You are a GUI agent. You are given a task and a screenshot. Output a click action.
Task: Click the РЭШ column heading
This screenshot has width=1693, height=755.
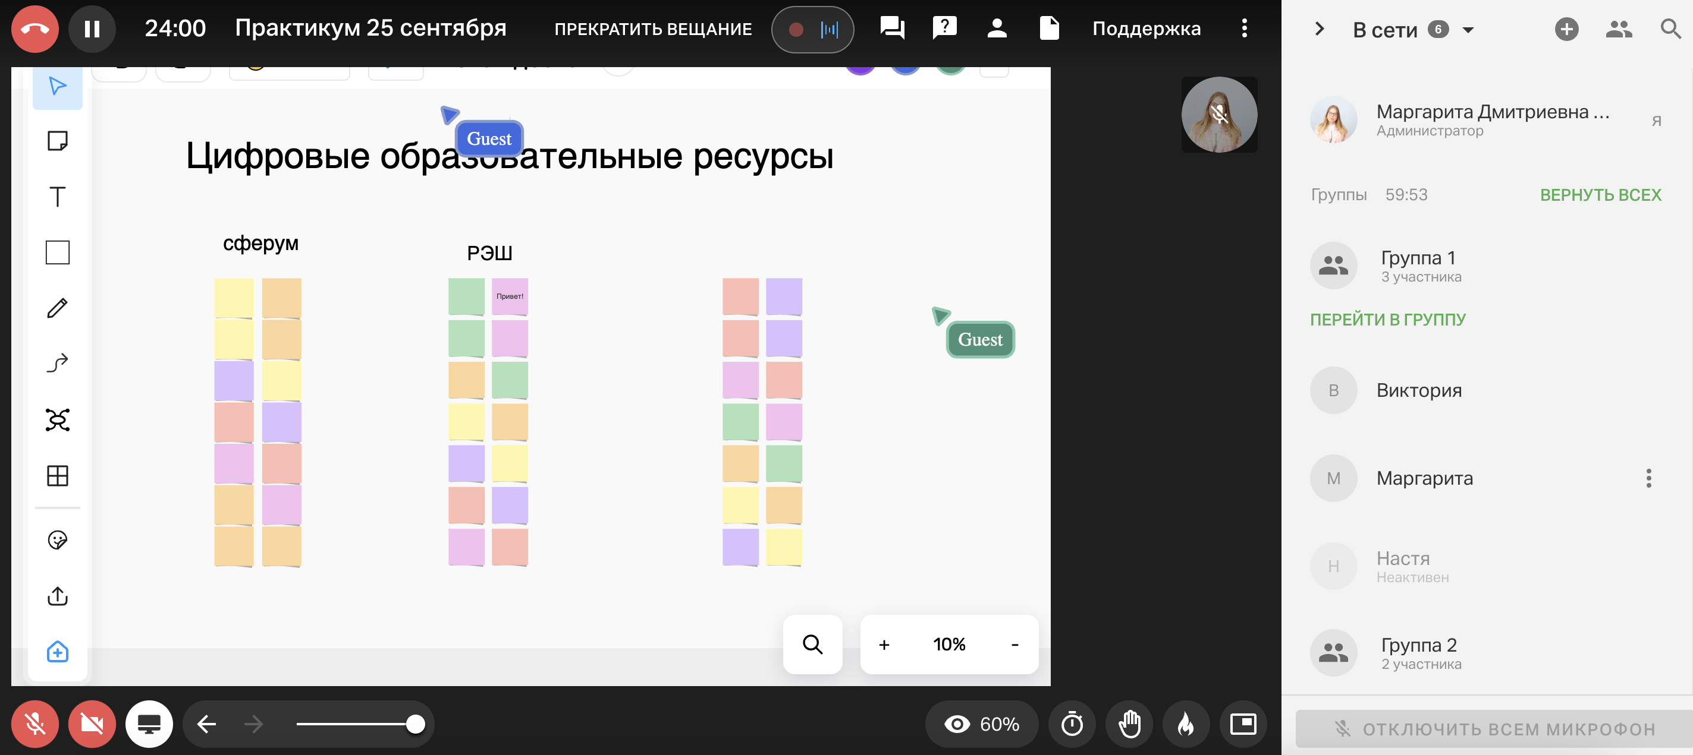click(489, 254)
